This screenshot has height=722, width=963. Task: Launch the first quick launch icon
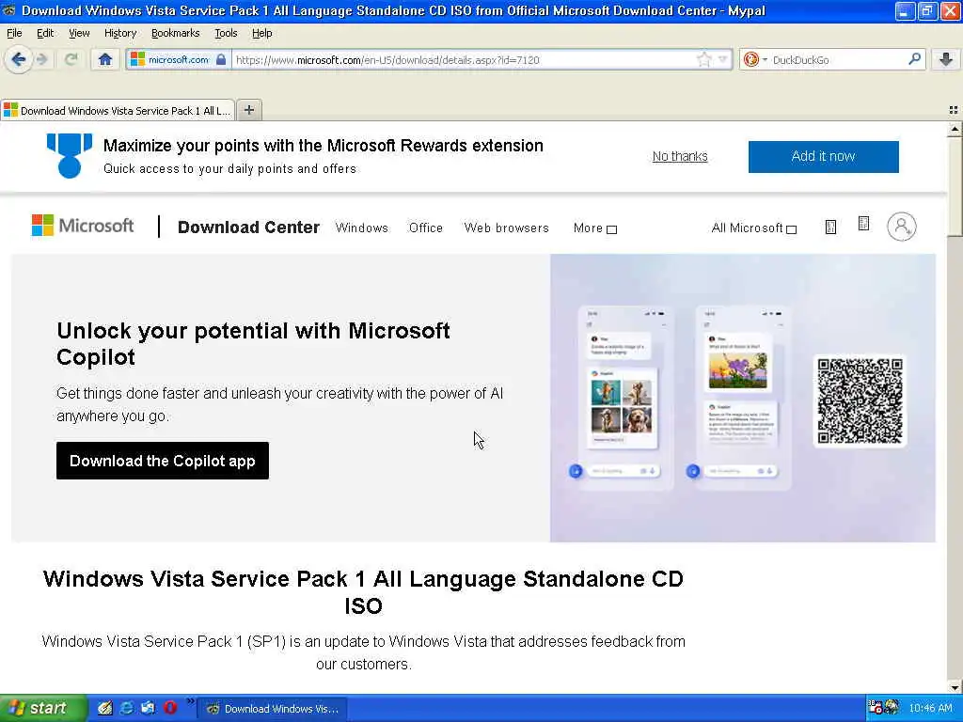point(105,708)
